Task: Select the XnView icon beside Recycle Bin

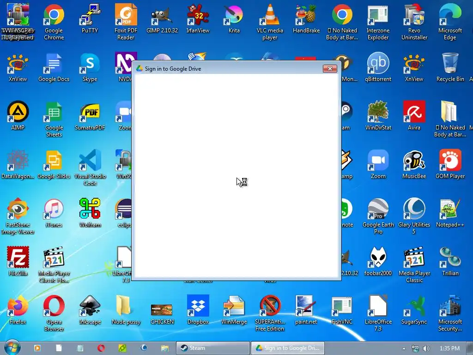Action: (x=414, y=67)
